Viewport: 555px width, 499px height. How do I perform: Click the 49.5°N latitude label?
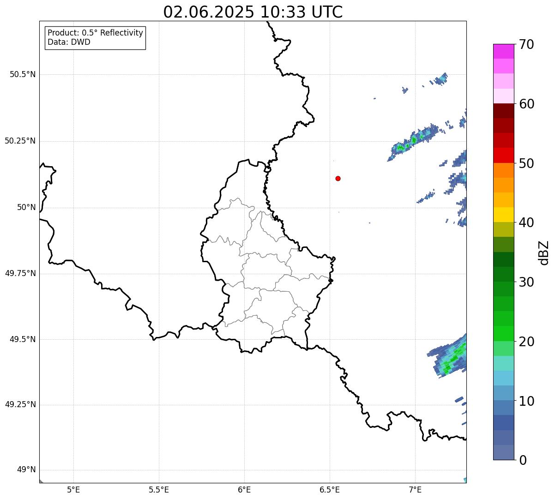[x=23, y=339]
